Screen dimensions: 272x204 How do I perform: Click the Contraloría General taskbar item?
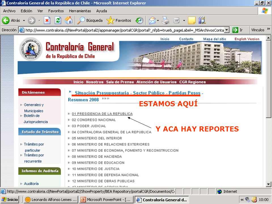pos(162,200)
